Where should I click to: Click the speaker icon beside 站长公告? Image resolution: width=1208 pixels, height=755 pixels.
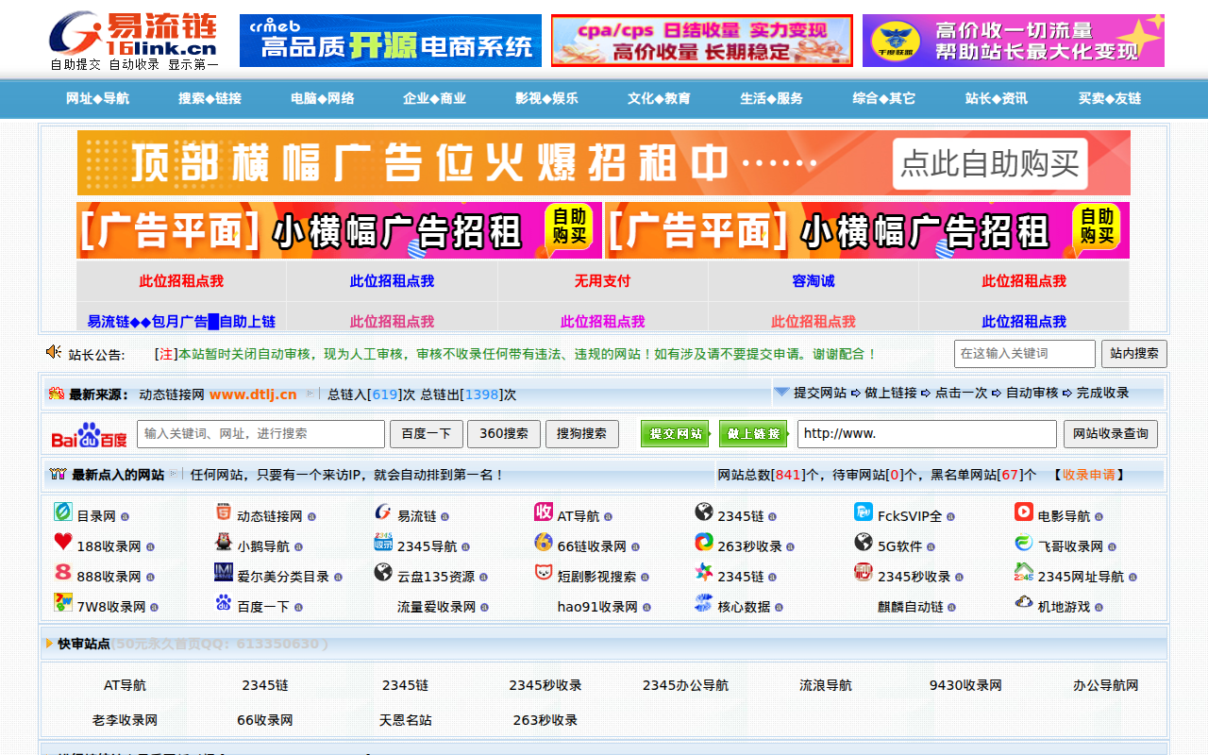[x=52, y=352]
